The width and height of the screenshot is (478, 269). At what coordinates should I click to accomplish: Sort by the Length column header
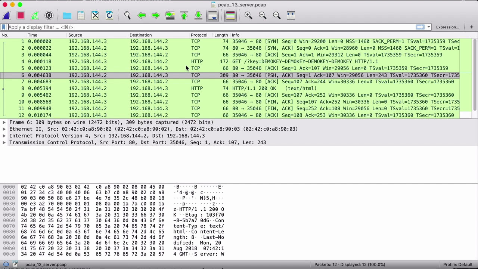[x=221, y=35]
